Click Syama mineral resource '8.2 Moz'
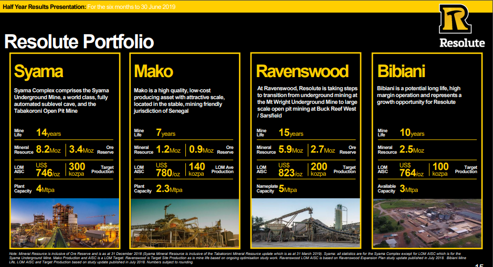The height and width of the screenshot is (267, 493). (48, 149)
